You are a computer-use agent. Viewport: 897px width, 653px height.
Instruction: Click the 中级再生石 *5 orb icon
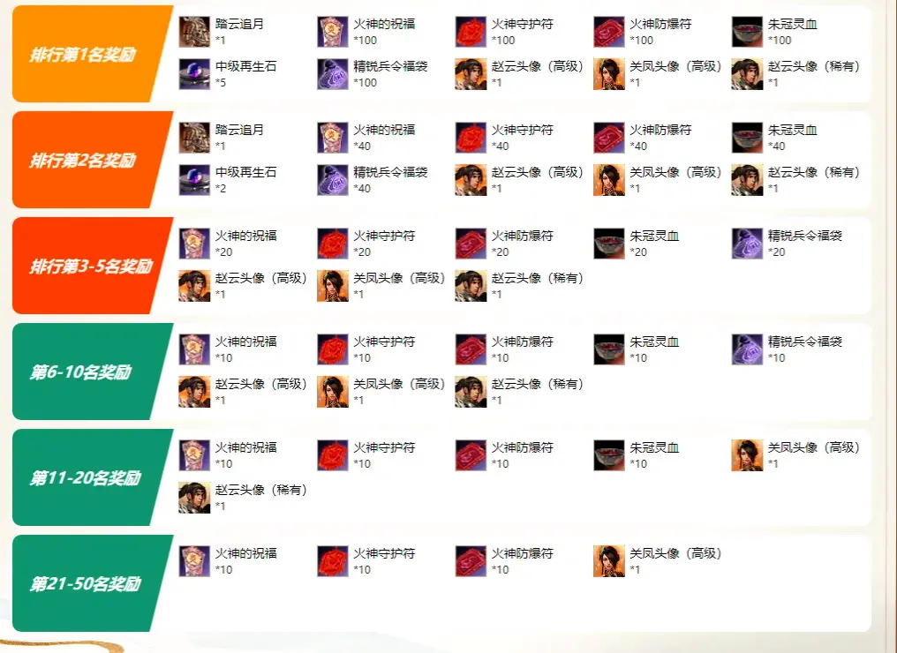[x=194, y=74]
